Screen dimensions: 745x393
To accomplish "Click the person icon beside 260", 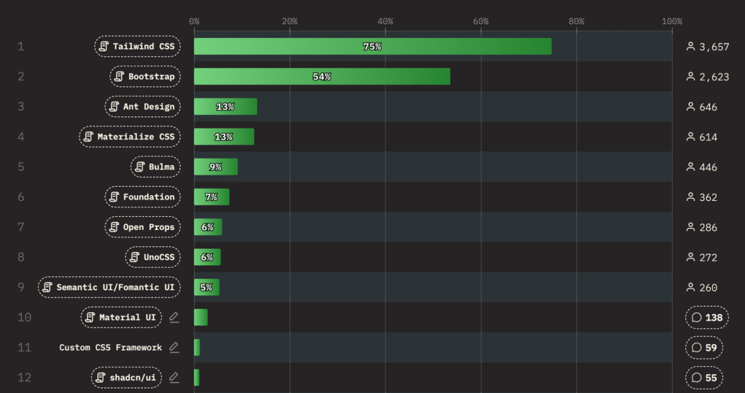I will [691, 287].
